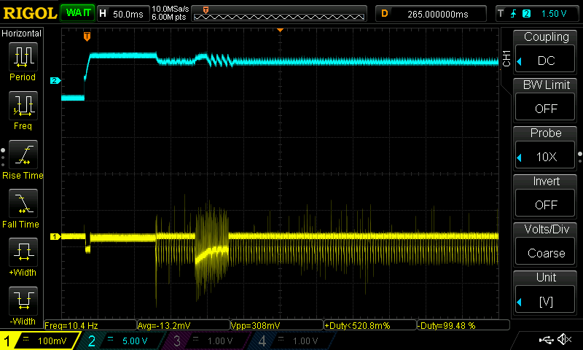Image resolution: width=583 pixels, height=350 pixels.
Task: Click the Avg=-13.2mV measurement result
Action: point(184,325)
